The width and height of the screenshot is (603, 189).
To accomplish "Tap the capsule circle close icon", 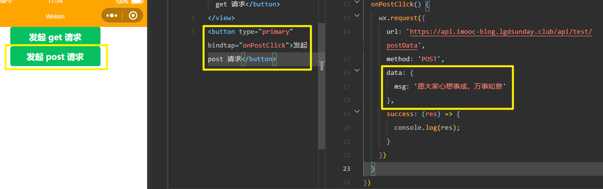I will [133, 16].
